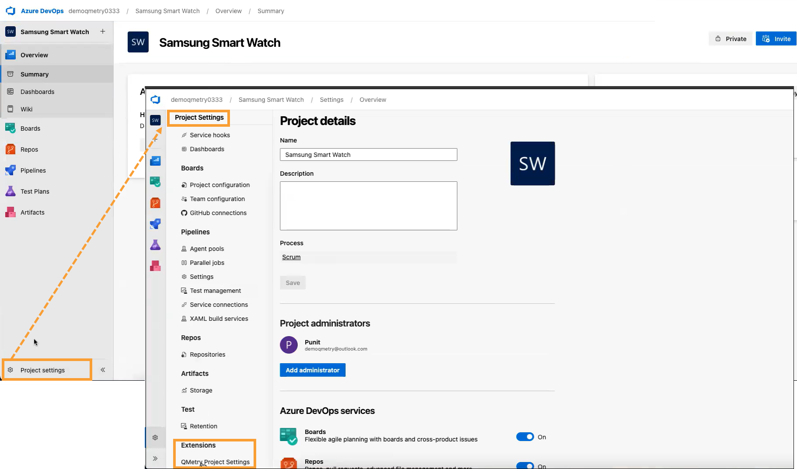Screen dimensions: 797x469
Task: Expand the settings rail using the double-arrow
Action: pyautogui.click(x=155, y=458)
